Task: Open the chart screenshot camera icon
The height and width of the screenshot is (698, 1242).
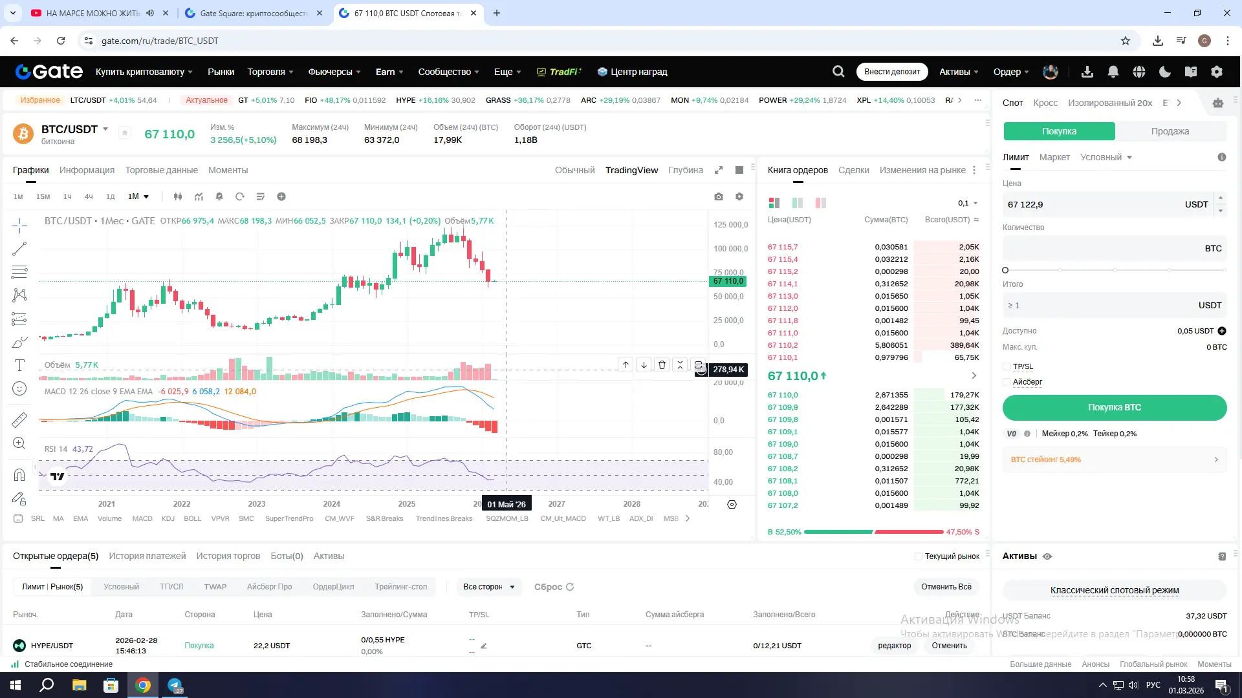Action: (718, 196)
